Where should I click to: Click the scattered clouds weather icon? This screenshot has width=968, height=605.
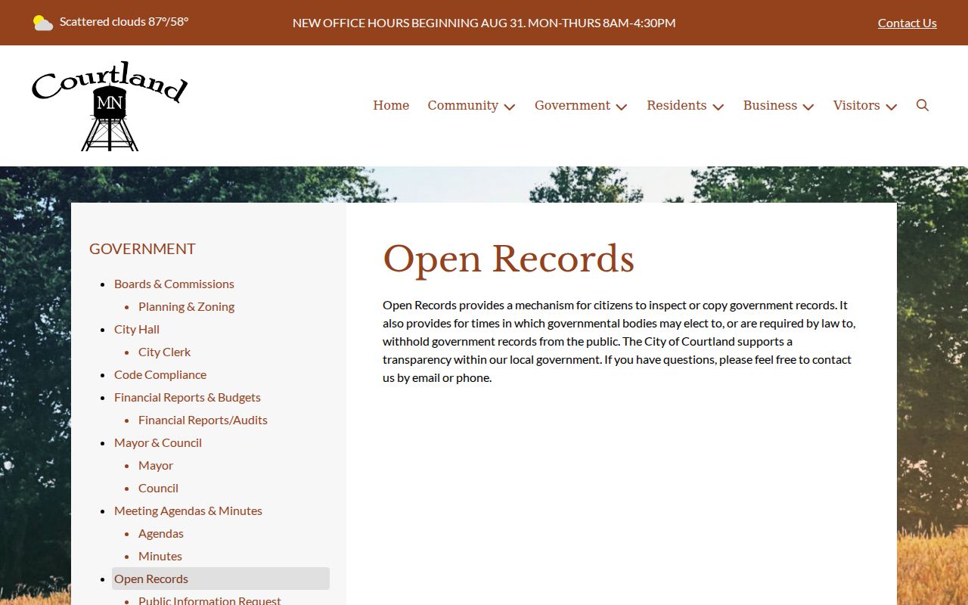[x=43, y=23]
